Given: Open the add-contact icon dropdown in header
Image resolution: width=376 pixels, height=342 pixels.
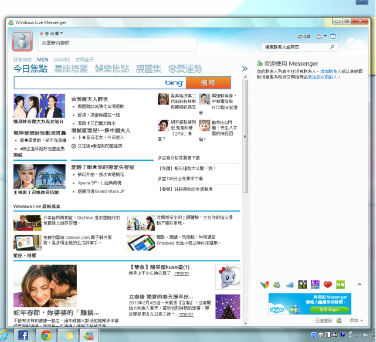Looking at the screenshot, I should (x=321, y=36).
